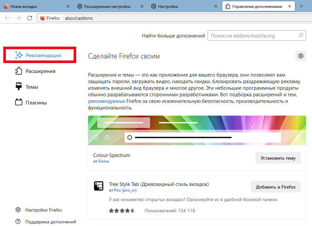
Task: Click the Установить тему button
Action: (278, 158)
